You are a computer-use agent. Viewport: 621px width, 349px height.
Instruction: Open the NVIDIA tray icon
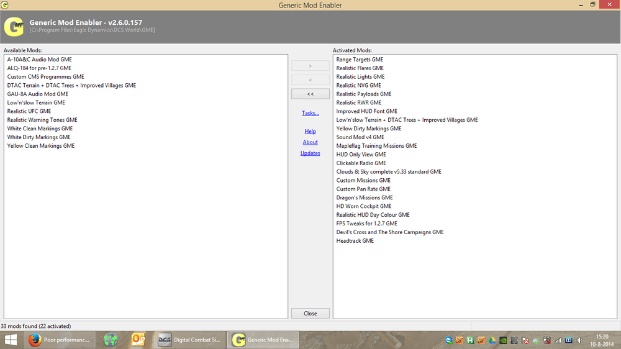(503, 340)
